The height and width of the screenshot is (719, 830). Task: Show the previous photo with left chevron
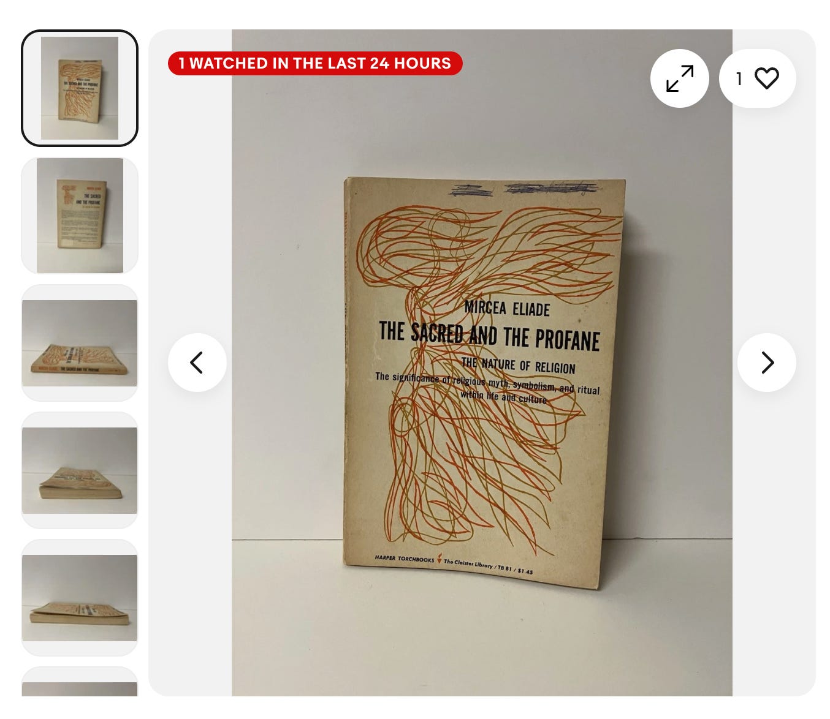pyautogui.click(x=197, y=363)
